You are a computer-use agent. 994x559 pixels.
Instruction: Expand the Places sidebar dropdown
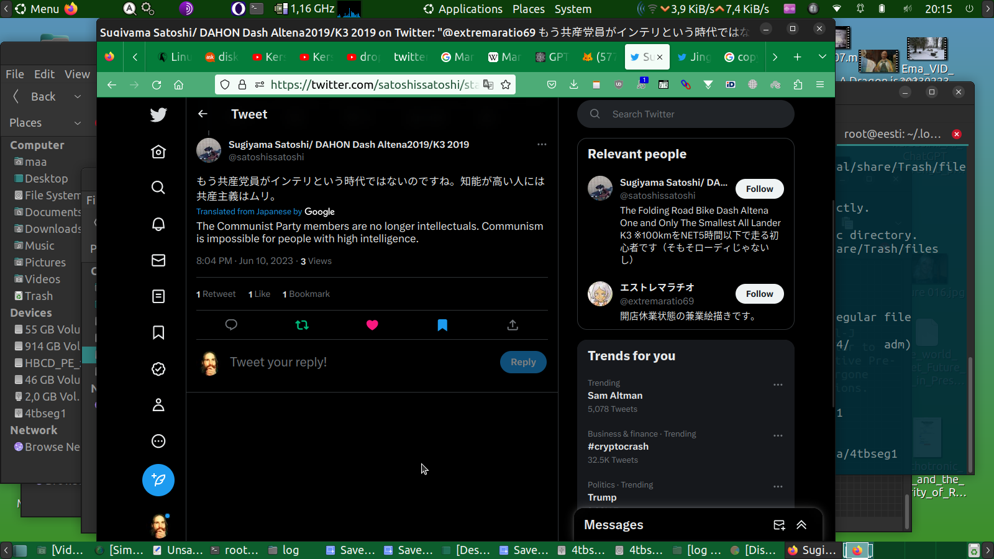pos(78,123)
